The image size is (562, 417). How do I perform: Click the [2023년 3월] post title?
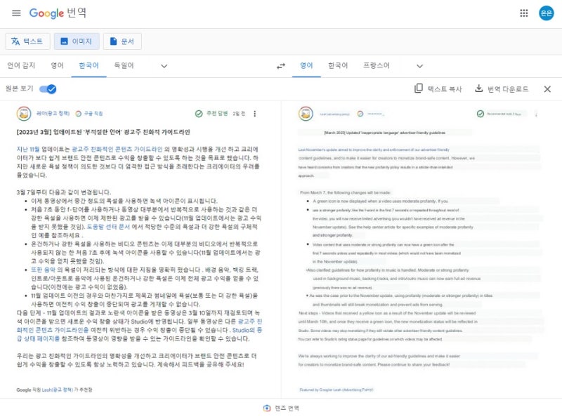(103, 132)
